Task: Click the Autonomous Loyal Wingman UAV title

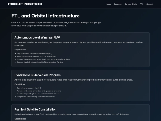Action: [37, 38]
